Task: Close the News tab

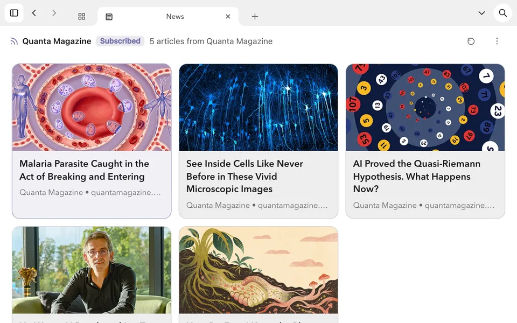Action: click(x=228, y=17)
